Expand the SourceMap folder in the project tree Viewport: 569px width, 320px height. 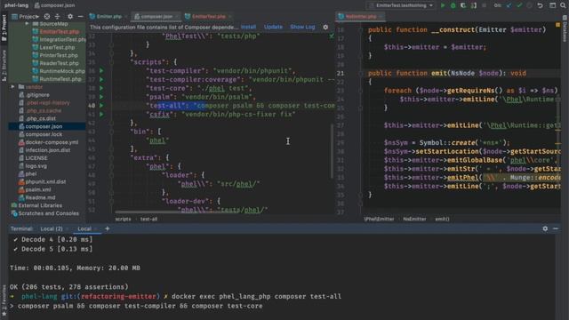(27, 24)
